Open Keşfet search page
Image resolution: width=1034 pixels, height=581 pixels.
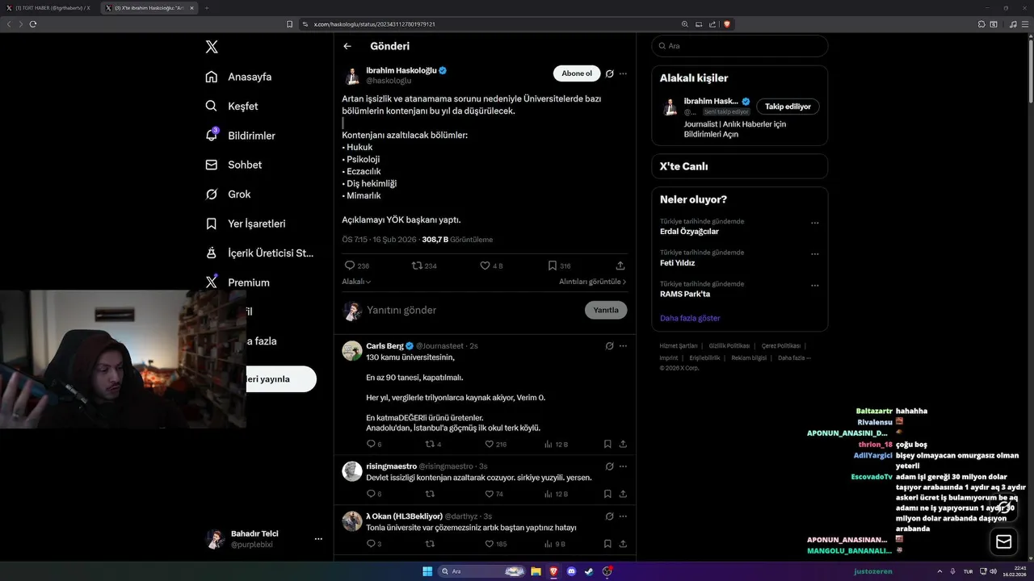[232, 106]
